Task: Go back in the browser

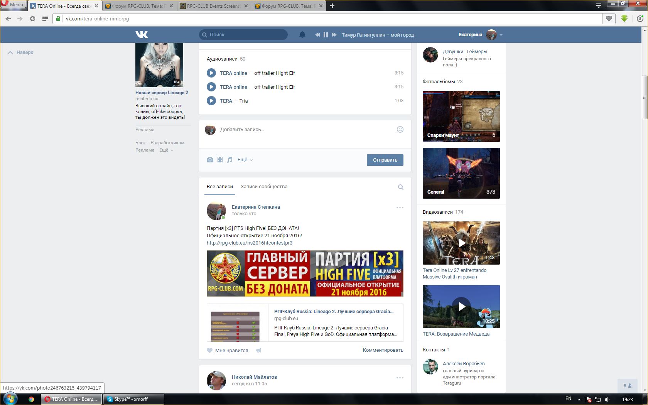Action: click(x=8, y=19)
